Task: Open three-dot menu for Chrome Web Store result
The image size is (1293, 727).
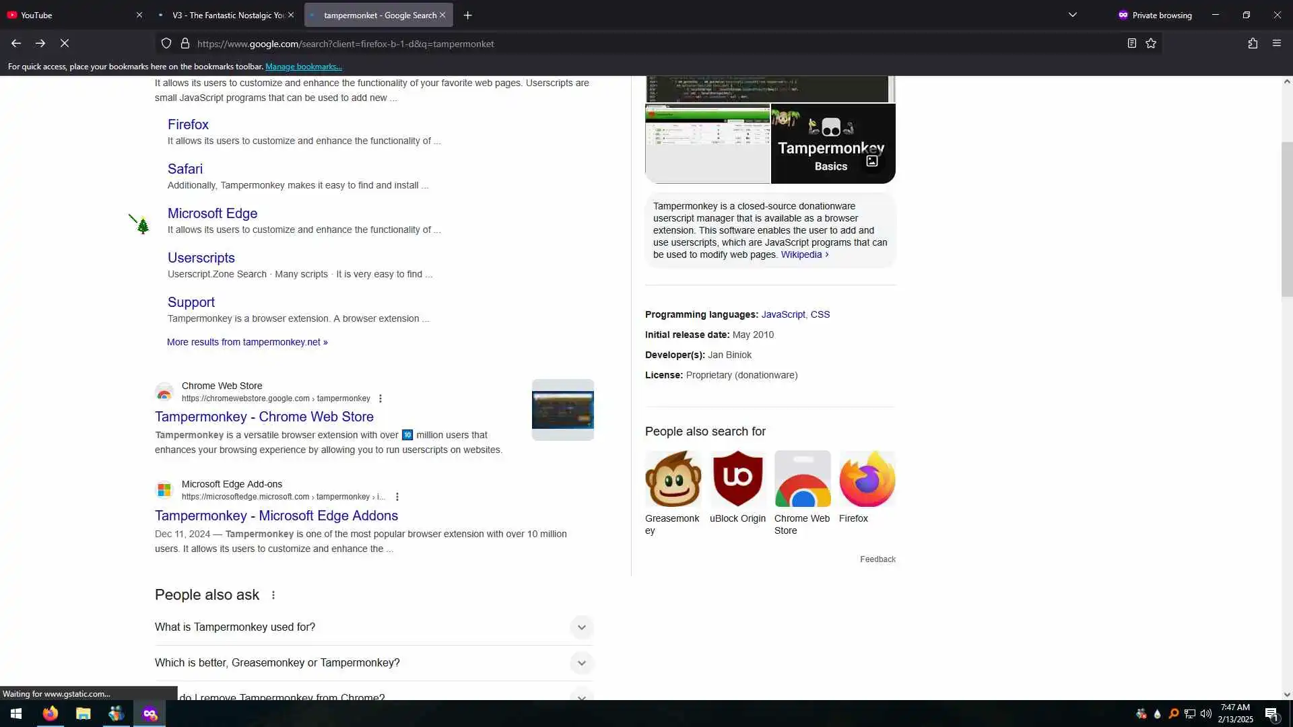Action: pos(380,399)
